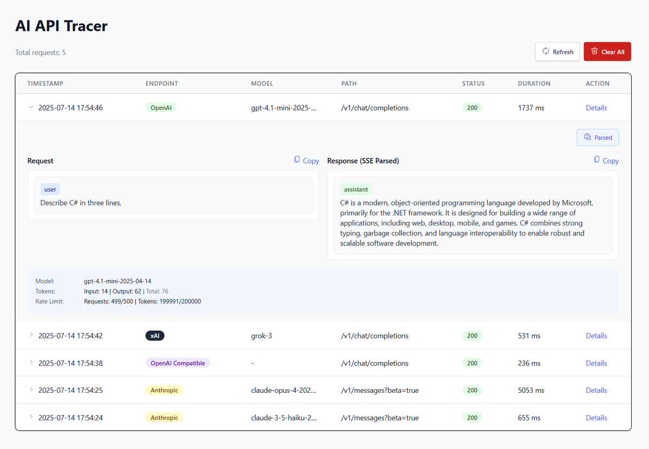Viewport: 649px width, 449px height.
Task: Click the red Clear All button
Action: [x=607, y=52]
